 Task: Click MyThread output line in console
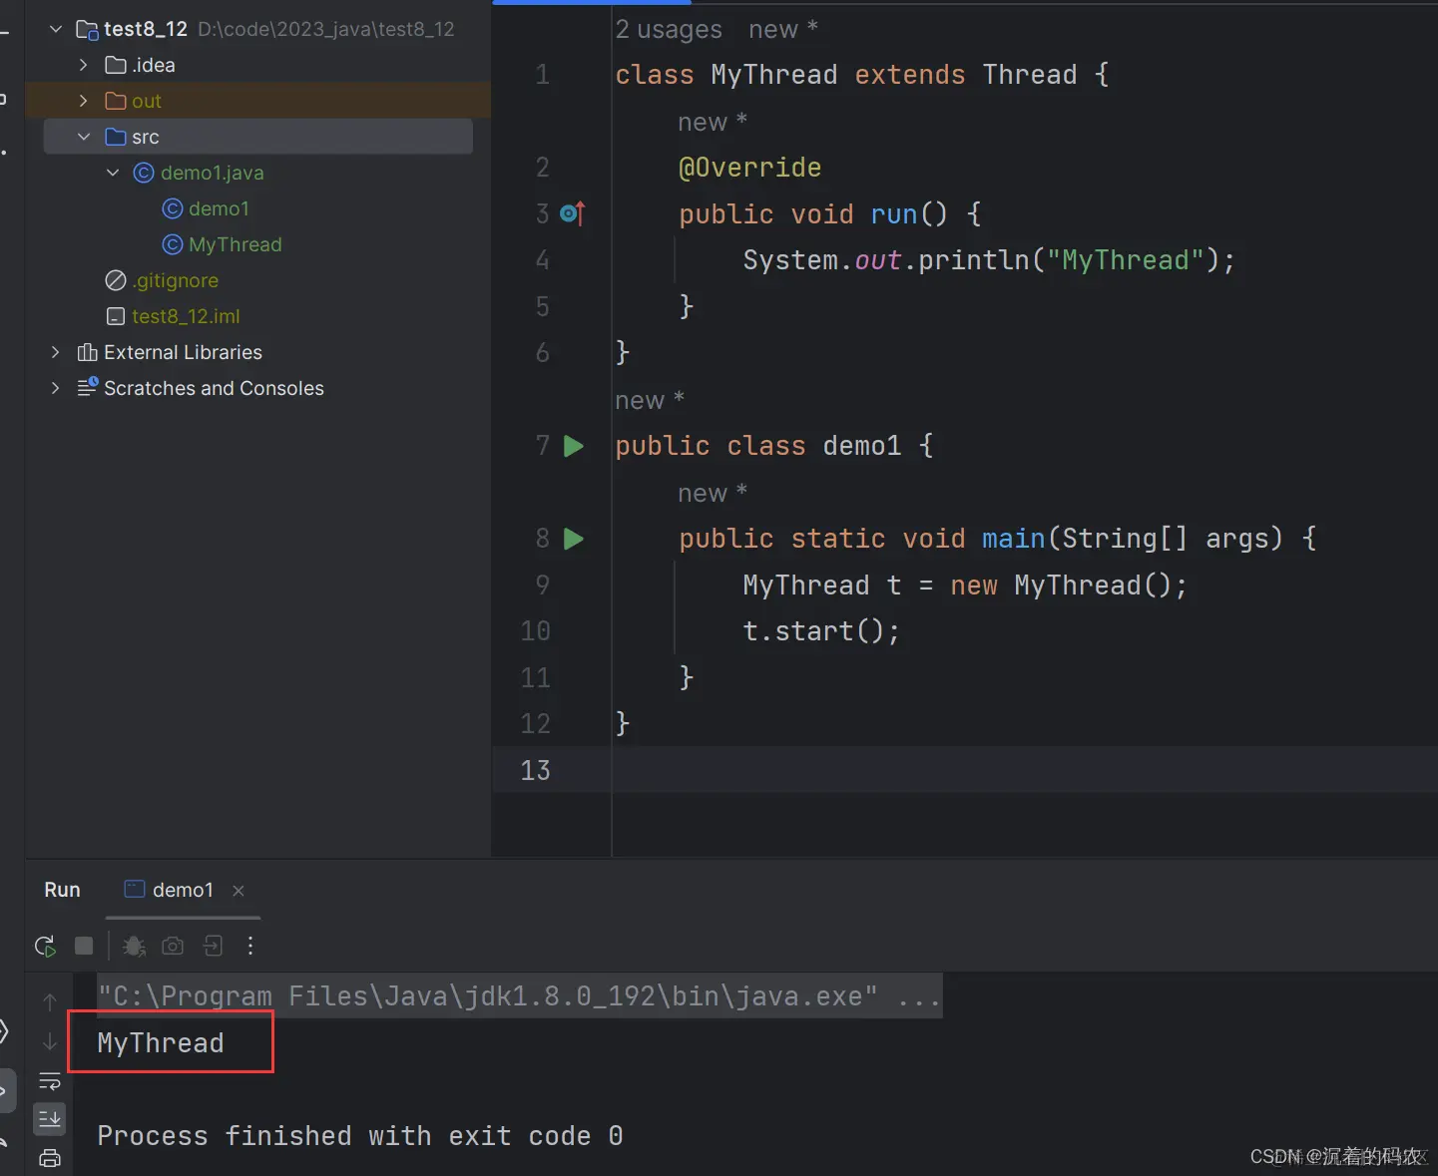click(161, 1042)
